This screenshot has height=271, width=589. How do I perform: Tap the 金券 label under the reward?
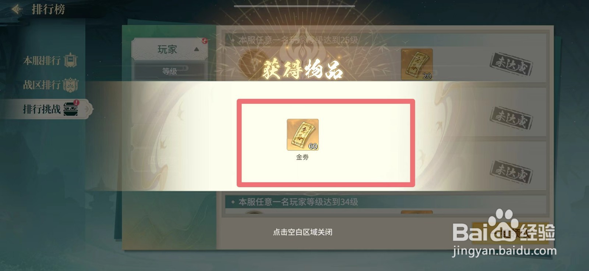tap(303, 157)
